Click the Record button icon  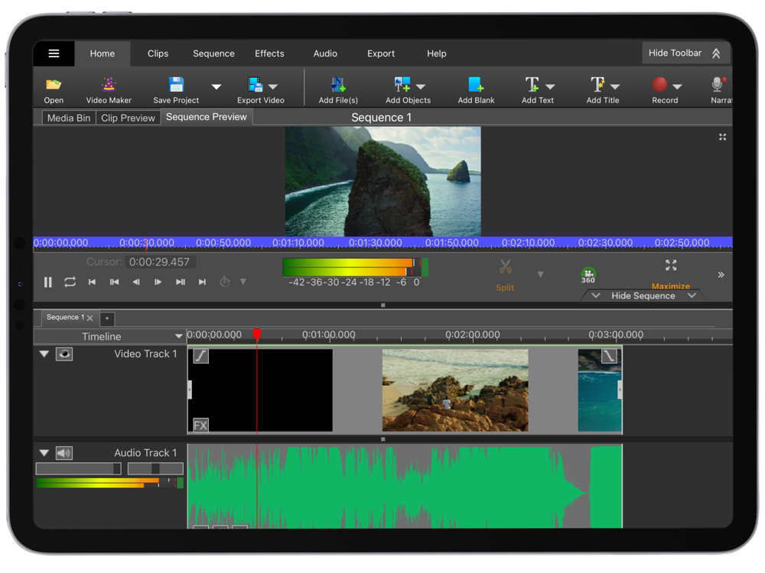659,85
